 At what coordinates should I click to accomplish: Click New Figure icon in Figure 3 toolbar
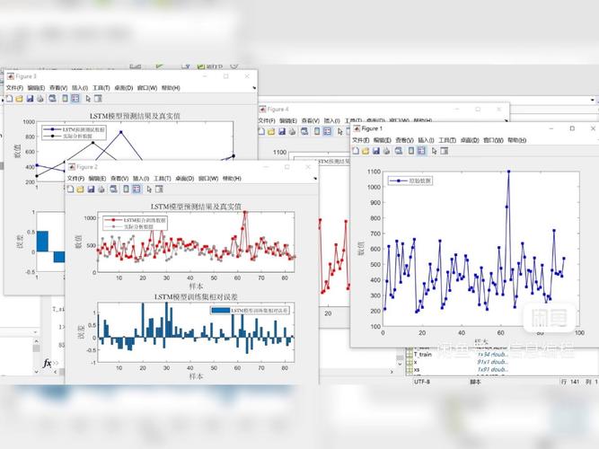point(10,99)
